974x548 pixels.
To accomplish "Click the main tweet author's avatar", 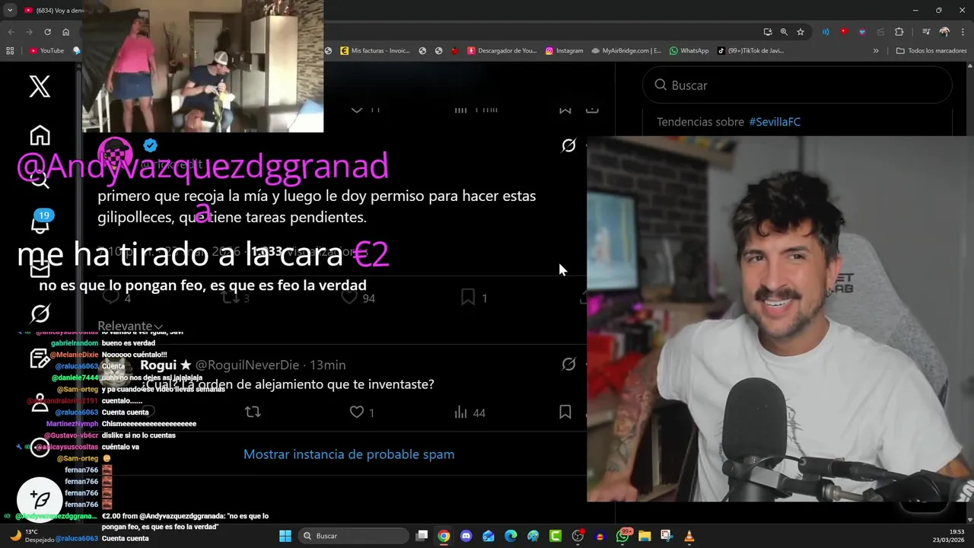I will point(116,155).
